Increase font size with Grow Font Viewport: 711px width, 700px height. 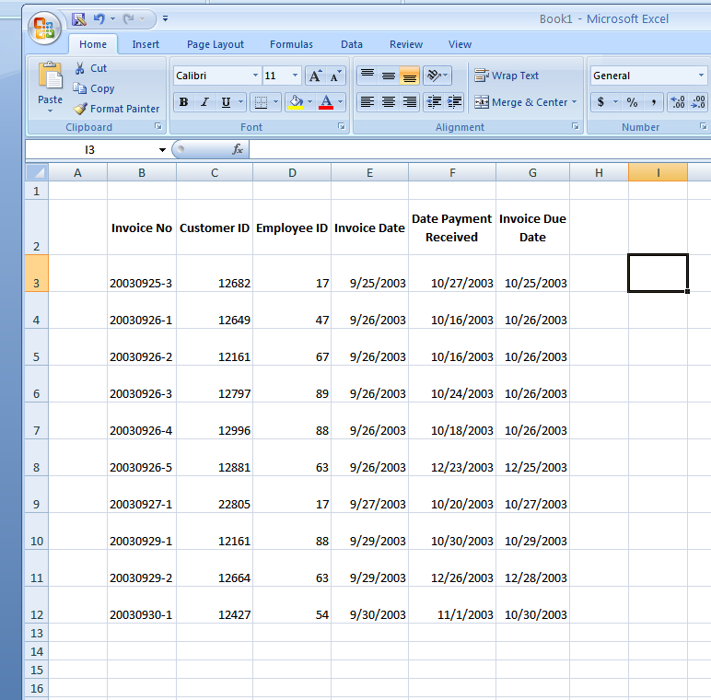coord(315,76)
